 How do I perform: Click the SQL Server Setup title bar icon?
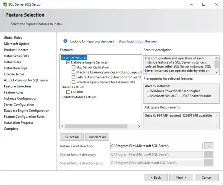click(5, 4)
